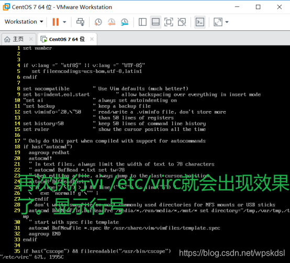Expand the power options arrow beside pause

pyautogui.click(x=64, y=22)
